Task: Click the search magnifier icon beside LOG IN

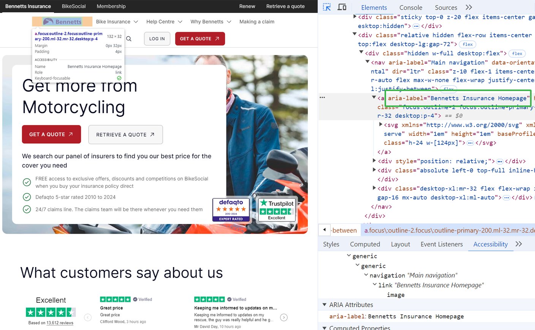Action: (129, 39)
